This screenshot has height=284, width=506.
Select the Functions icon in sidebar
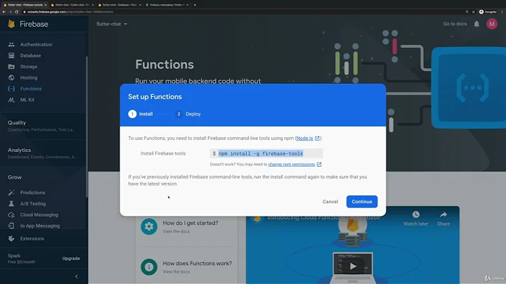point(11,89)
